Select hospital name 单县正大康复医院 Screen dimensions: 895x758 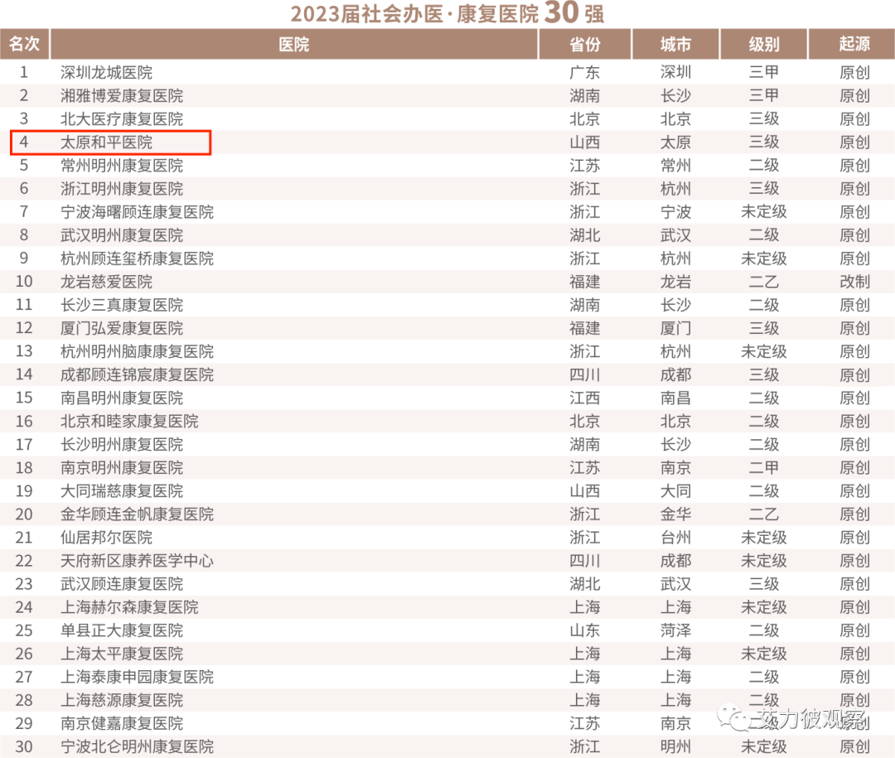pos(122,630)
